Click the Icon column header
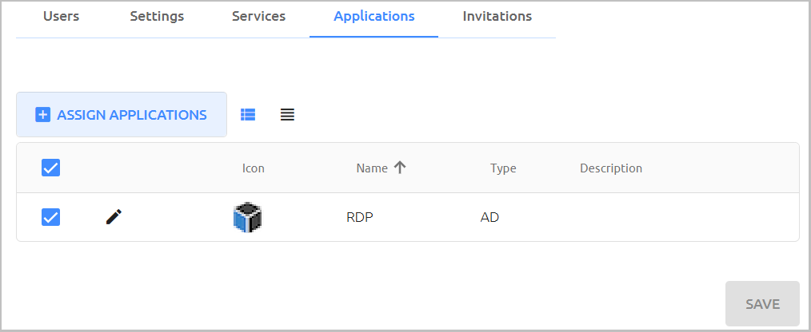811x332 pixels. (x=254, y=168)
